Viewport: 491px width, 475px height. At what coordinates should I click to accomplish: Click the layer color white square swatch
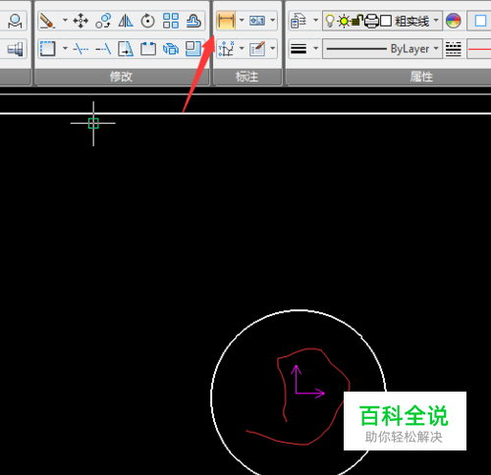pyautogui.click(x=386, y=22)
